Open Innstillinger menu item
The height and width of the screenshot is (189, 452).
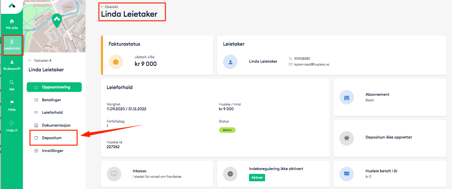click(52, 151)
